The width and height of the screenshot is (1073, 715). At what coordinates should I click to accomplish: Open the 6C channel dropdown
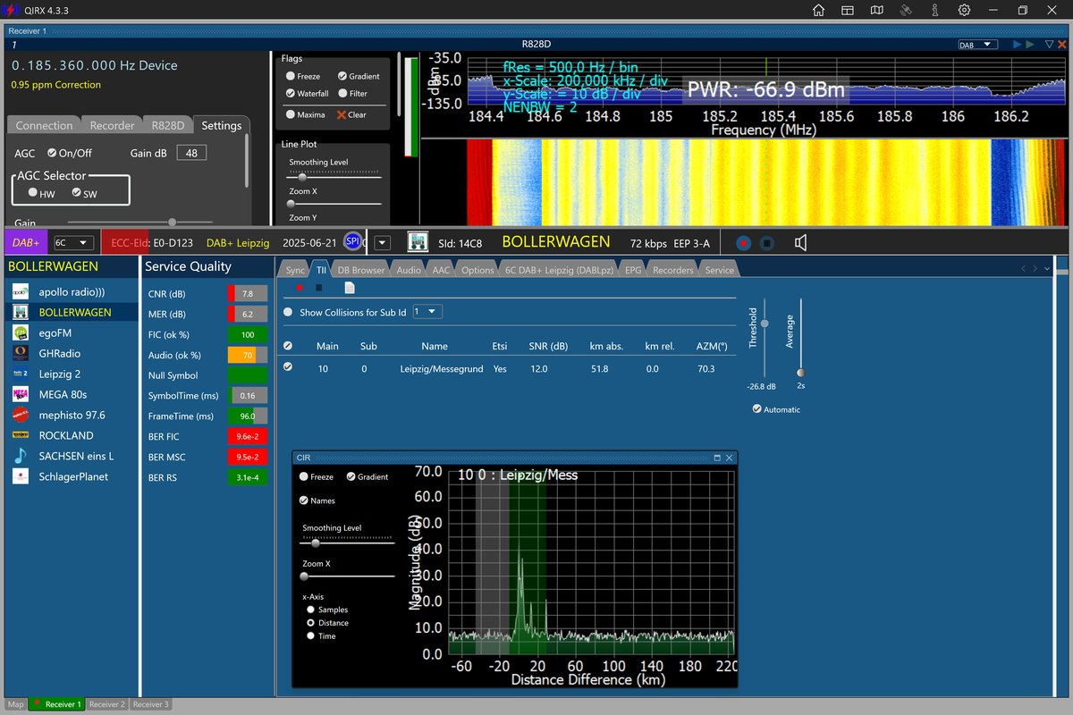pyautogui.click(x=73, y=242)
